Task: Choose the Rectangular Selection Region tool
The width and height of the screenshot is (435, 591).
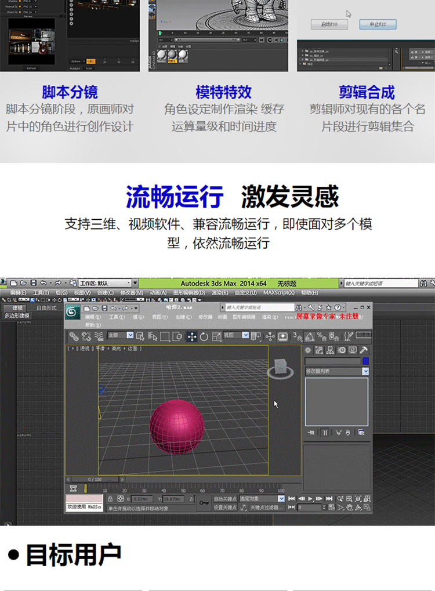Action: coord(165,336)
